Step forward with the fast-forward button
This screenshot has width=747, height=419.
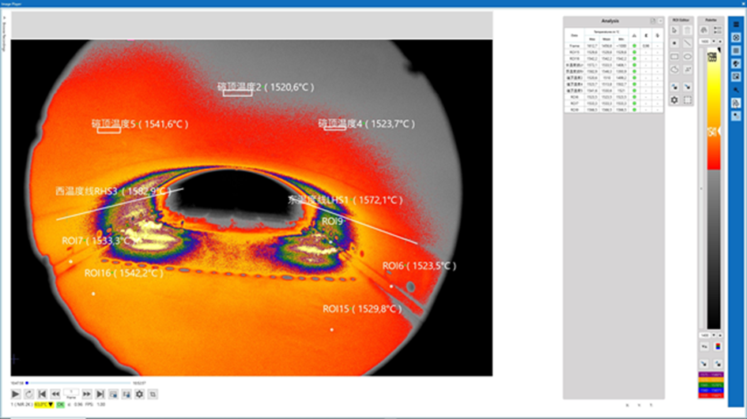[x=87, y=394]
